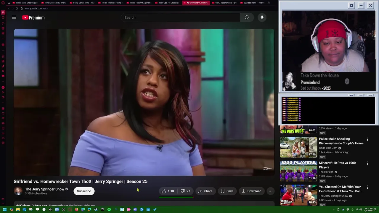Open Firefox from the taskbar
The width and height of the screenshot is (379, 213).
coord(76,209)
